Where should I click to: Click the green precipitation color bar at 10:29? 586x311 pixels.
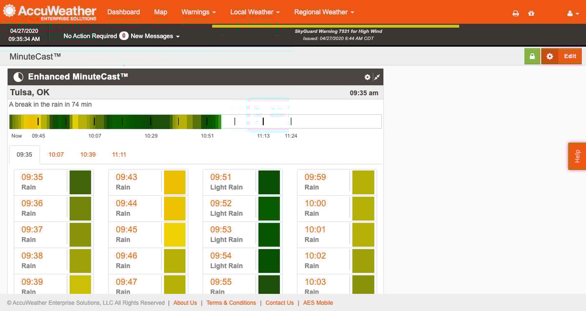pos(150,121)
